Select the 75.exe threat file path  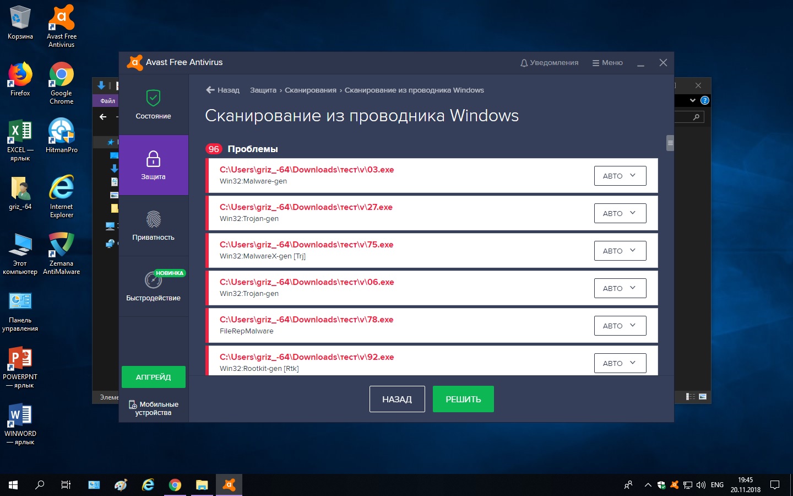click(307, 245)
